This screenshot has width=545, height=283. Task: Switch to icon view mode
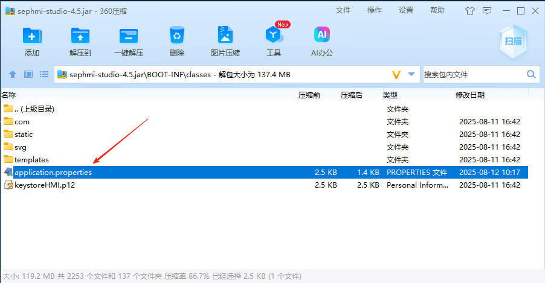28,74
